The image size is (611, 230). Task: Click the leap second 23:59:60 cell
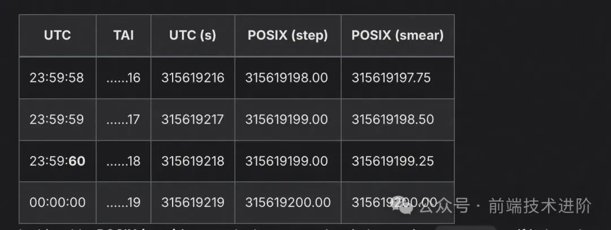click(x=57, y=161)
